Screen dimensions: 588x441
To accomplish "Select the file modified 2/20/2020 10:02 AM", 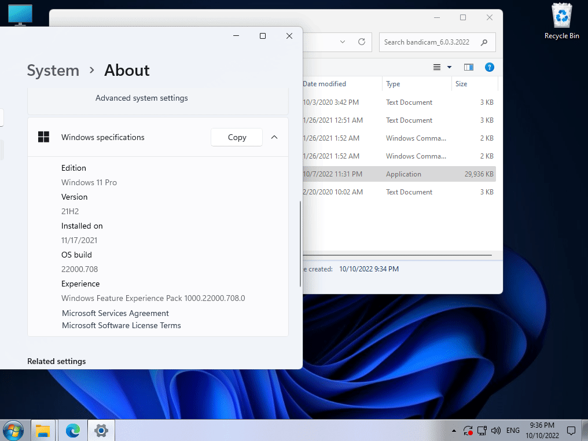I will tap(399, 192).
